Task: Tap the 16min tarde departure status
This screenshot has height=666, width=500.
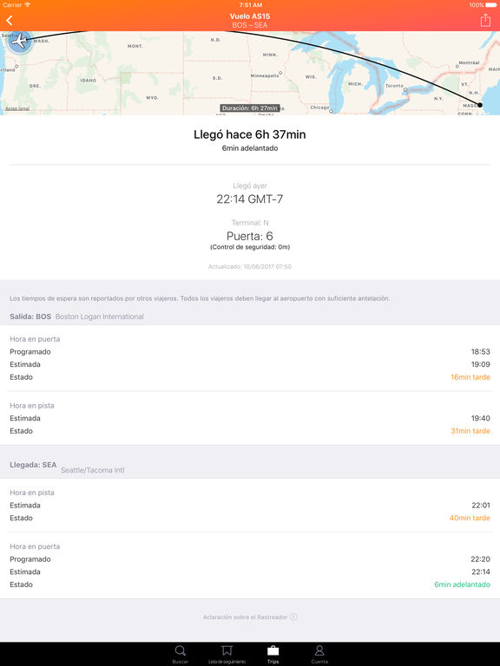Action: [470, 377]
